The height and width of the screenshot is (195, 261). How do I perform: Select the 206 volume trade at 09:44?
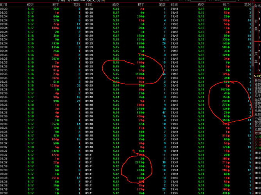tap(226, 170)
